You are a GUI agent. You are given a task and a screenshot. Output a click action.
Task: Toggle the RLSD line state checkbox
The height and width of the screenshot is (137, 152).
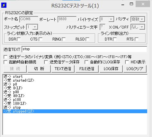[x=87, y=39]
